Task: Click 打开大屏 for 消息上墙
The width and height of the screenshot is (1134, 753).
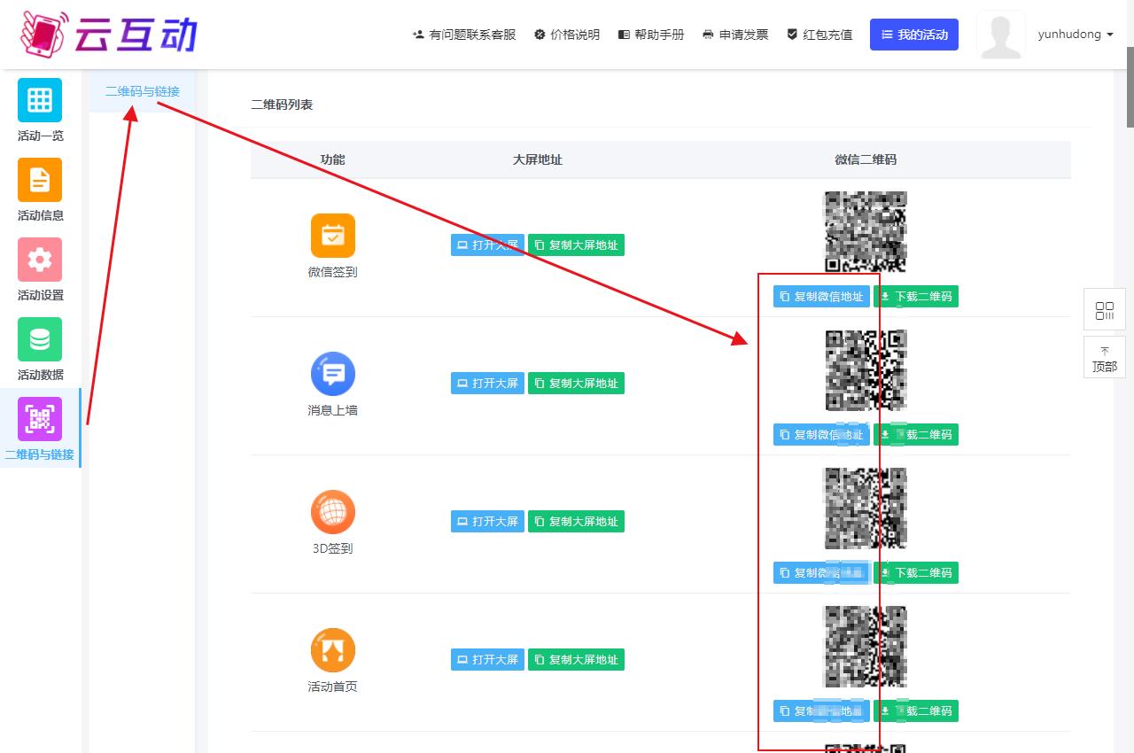Action: (x=487, y=384)
